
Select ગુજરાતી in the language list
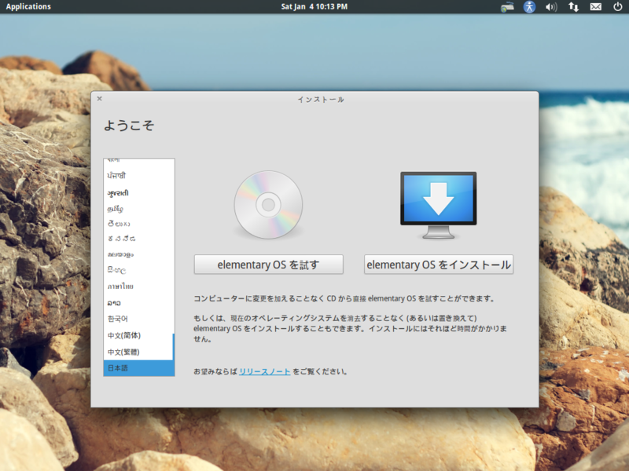(x=138, y=192)
